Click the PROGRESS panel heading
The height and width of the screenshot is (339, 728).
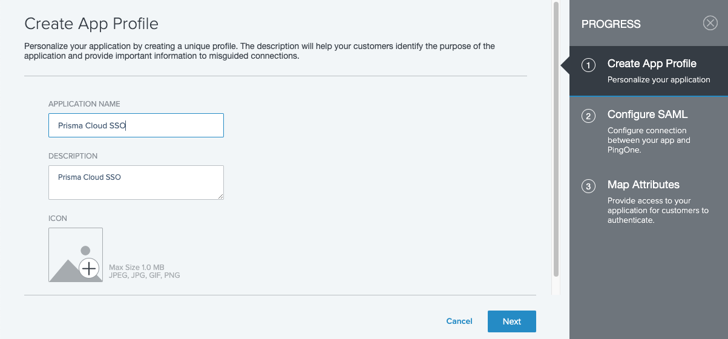611,24
